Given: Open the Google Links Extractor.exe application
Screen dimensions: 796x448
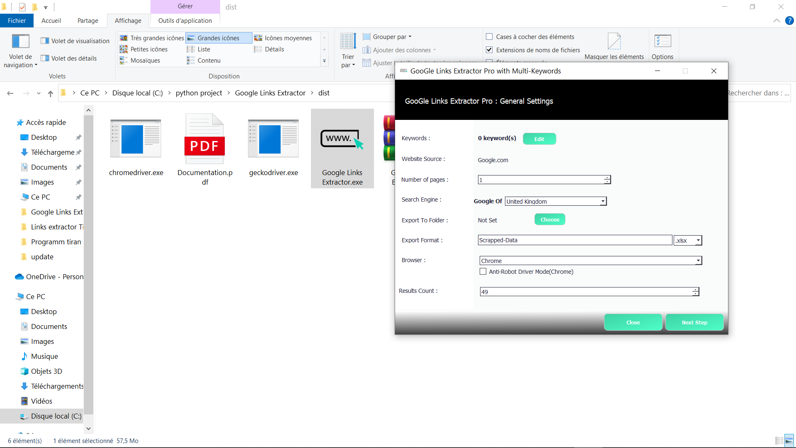Looking at the screenshot, I should 342,149.
